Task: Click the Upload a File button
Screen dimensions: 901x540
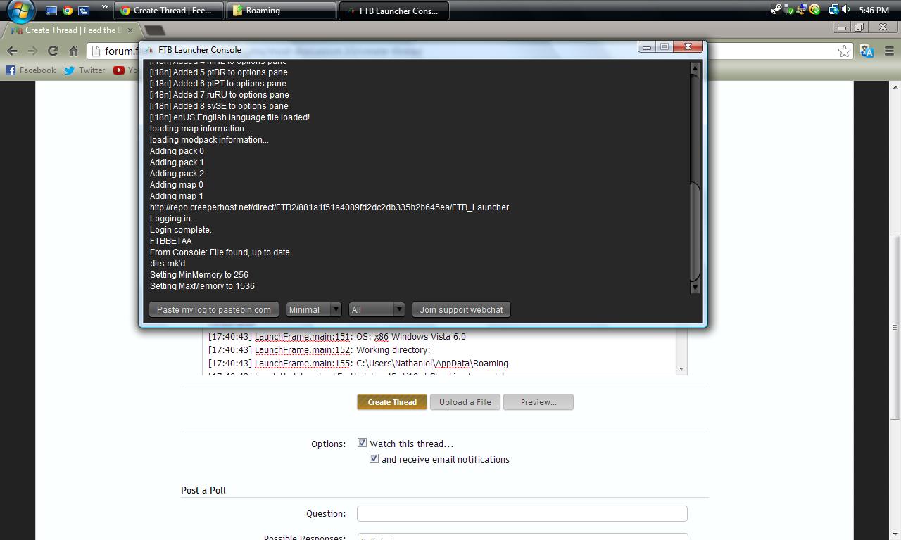Action: [465, 402]
